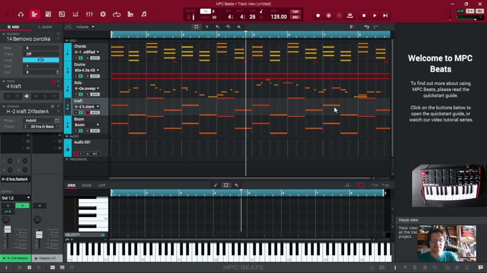Click the undo arrow icon

coord(367,27)
